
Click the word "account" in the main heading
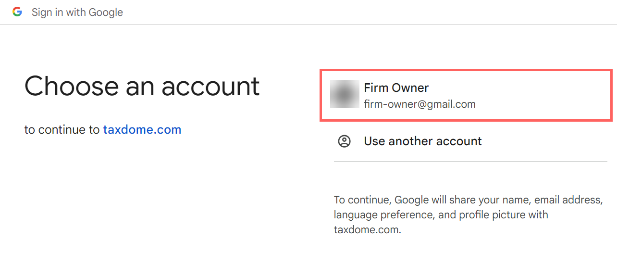[x=210, y=87]
